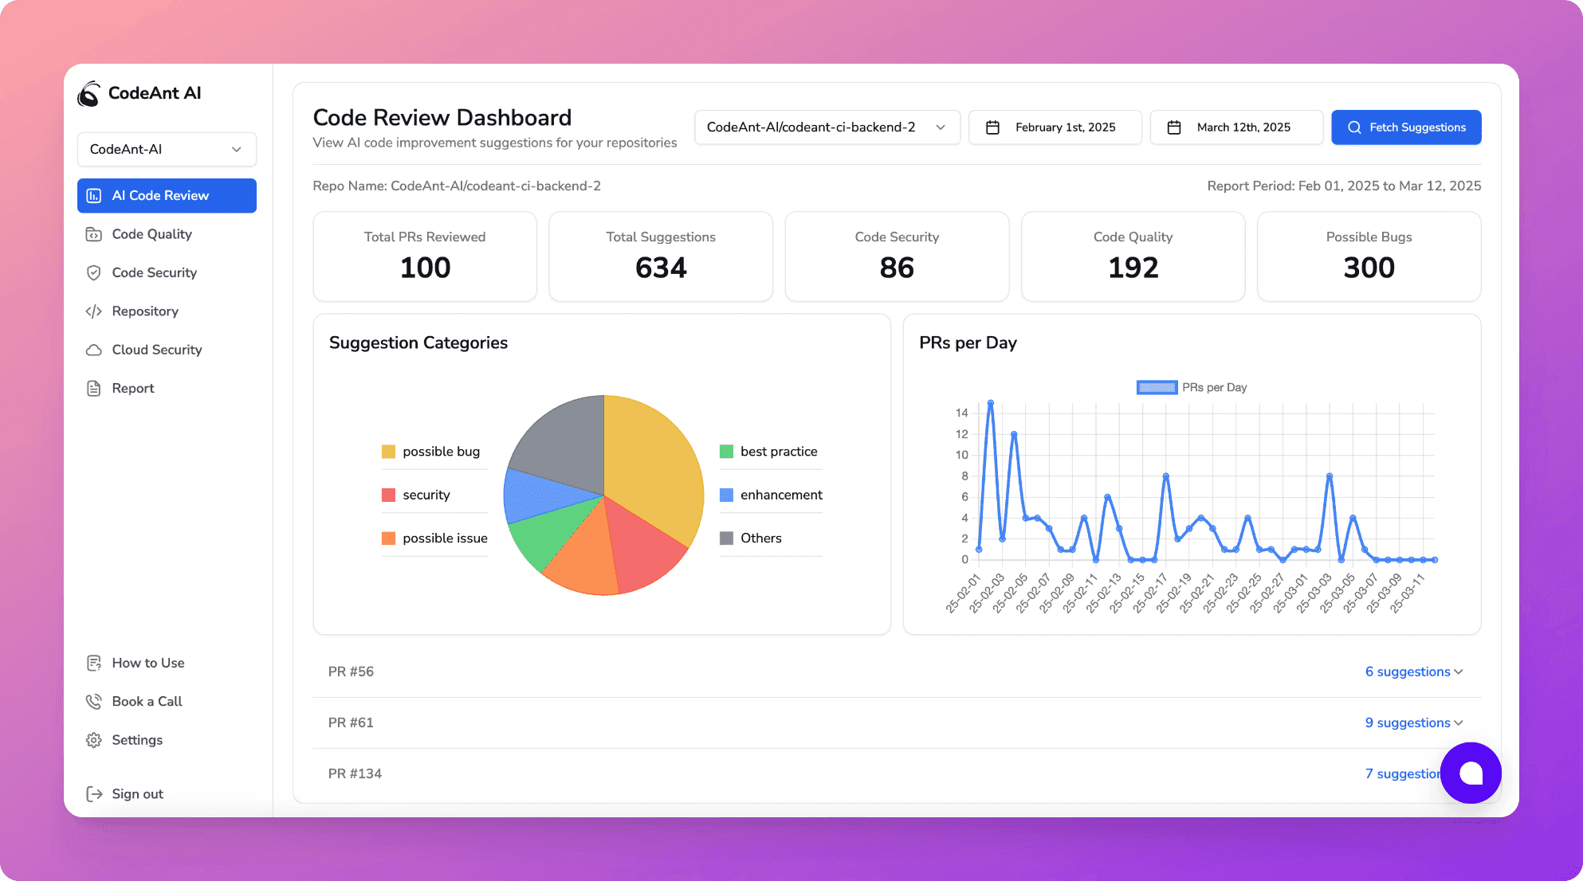Toggle the possible bug legend entry
The image size is (1583, 881).
point(431,452)
